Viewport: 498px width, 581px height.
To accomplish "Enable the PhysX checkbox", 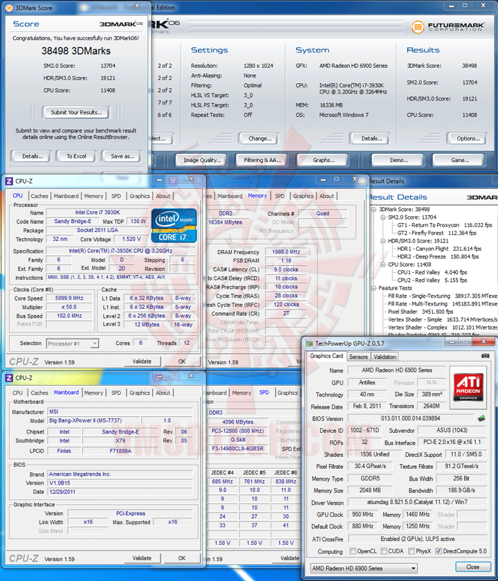I will point(411,551).
